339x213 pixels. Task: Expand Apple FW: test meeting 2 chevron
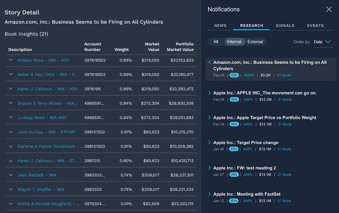coord(209,168)
